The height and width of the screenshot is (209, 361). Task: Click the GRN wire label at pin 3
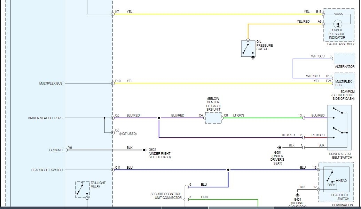204,197
